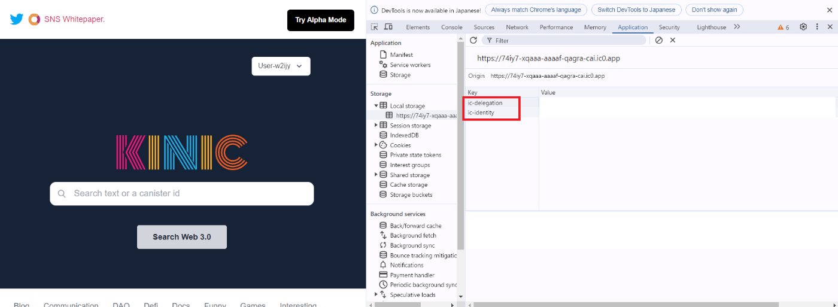Switch to the Security tab
Image resolution: width=838 pixels, height=307 pixels.
669,28
